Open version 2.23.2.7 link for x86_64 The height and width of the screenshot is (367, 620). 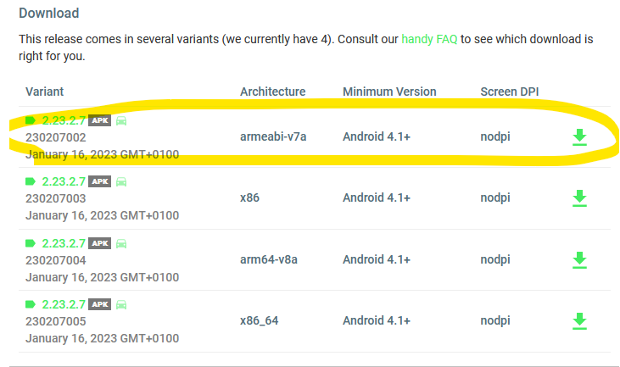pyautogui.click(x=64, y=304)
